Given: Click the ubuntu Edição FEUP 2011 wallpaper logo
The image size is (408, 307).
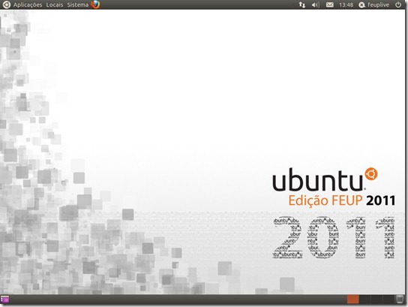Looking at the screenshot, I should 334,187.
